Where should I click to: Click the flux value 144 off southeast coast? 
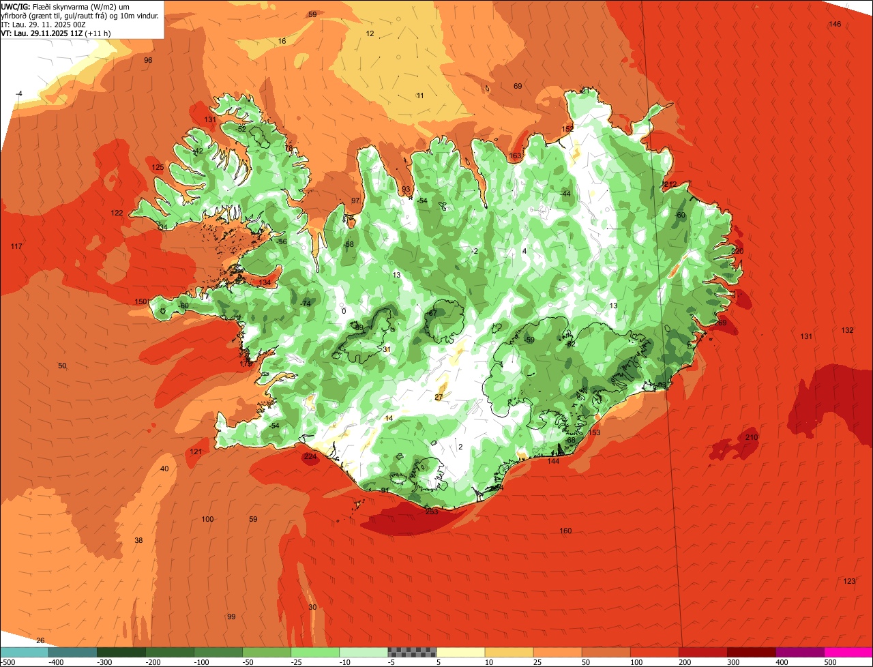tap(553, 462)
